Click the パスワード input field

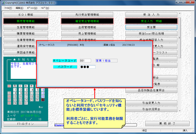pyautogui.click(x=87, y=67)
